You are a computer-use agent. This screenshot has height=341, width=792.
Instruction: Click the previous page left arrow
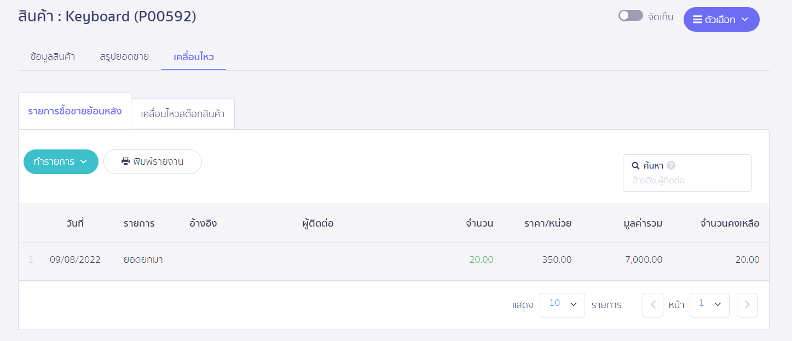tap(652, 304)
